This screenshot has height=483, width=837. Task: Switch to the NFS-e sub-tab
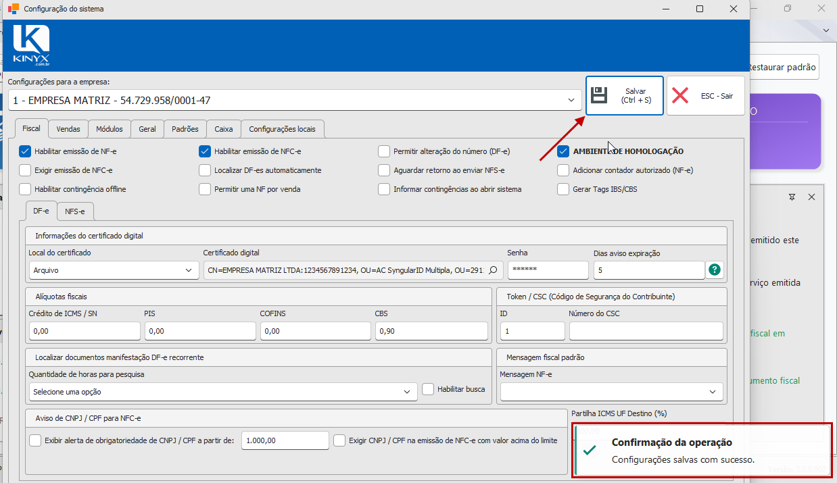point(75,211)
